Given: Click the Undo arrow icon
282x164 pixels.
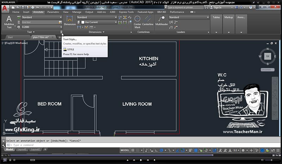Looking at the screenshot, I should (x=38, y=7).
